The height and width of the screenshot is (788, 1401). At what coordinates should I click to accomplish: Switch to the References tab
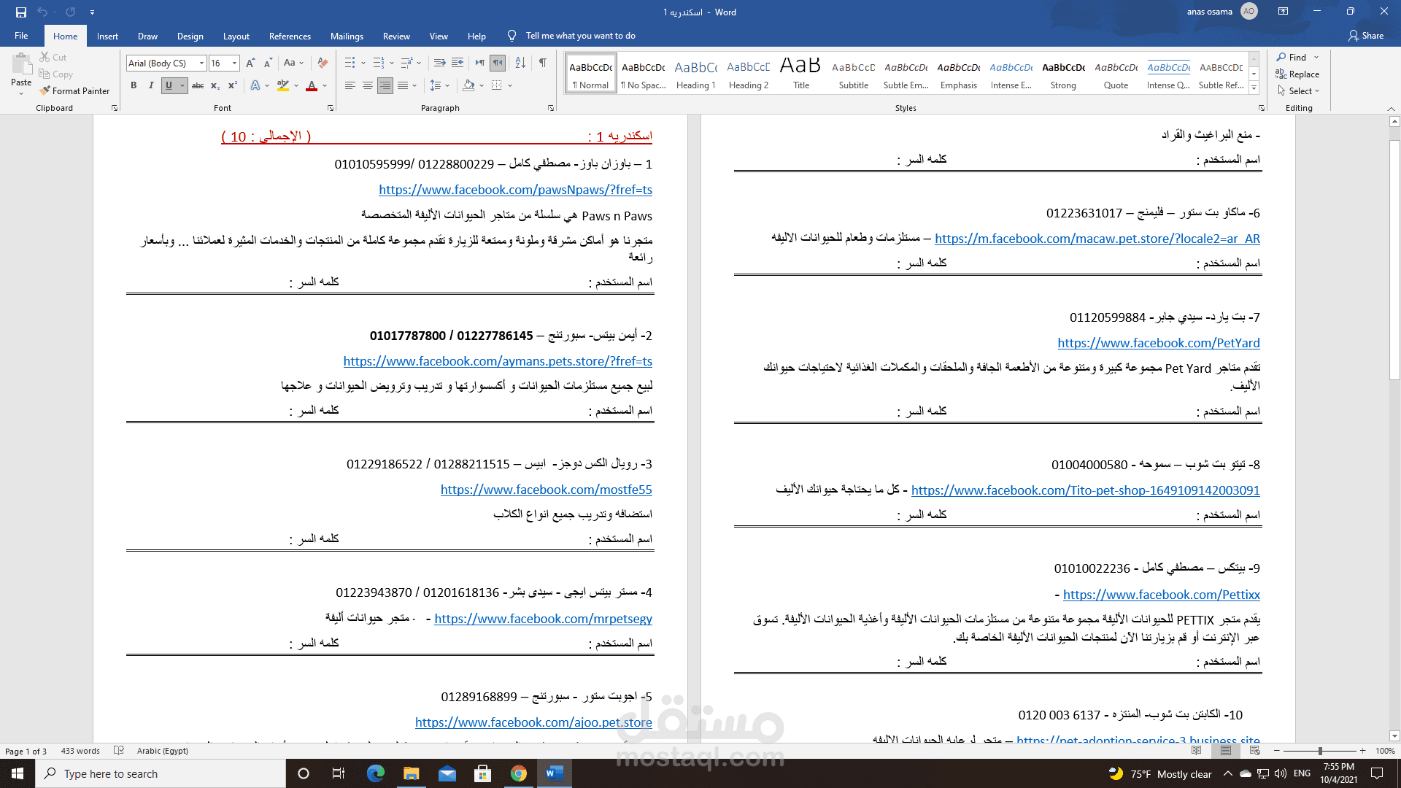(290, 36)
